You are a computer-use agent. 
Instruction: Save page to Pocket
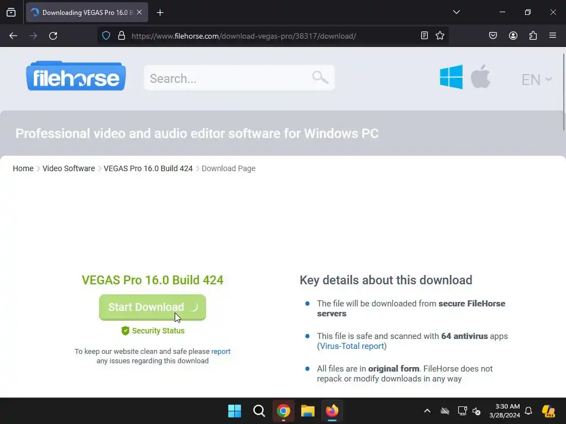492,35
